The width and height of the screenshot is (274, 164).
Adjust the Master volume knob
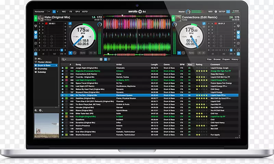click(x=188, y=12)
